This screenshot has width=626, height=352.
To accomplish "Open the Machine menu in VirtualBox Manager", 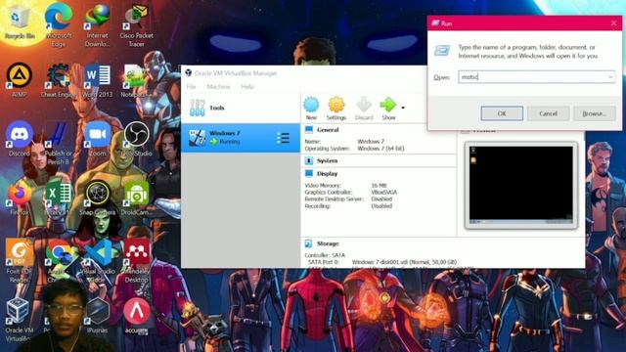I will (x=218, y=87).
